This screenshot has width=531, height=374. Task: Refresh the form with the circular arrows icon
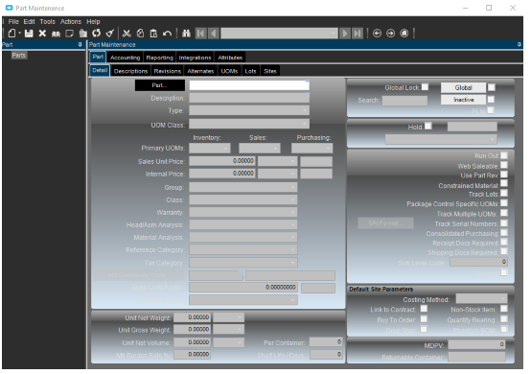[97, 34]
